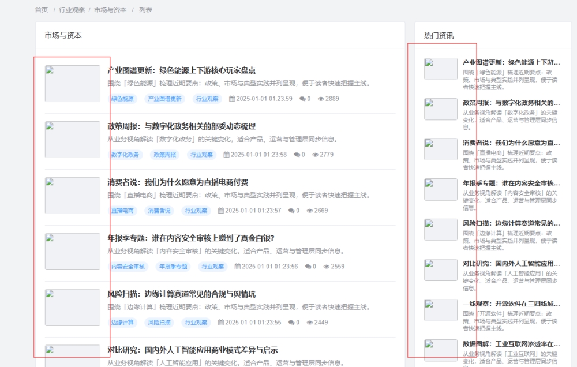Click the 热门资讯 panel heading

point(439,35)
